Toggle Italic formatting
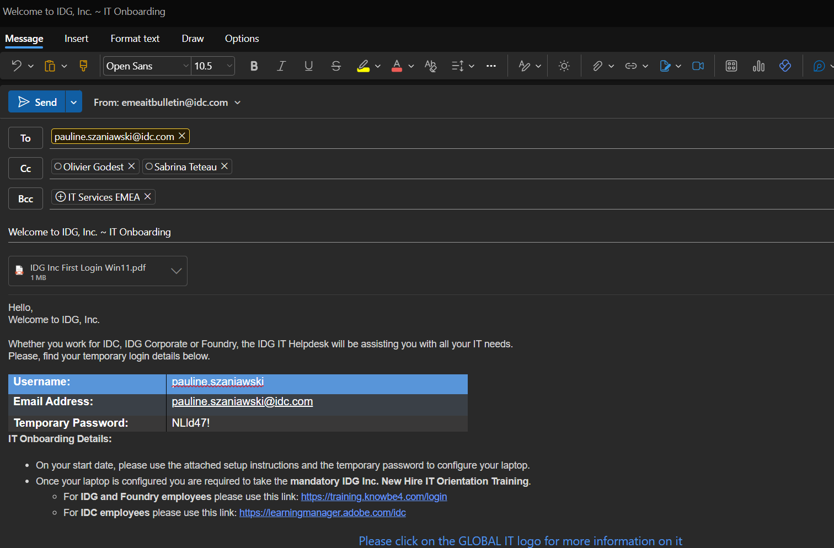The width and height of the screenshot is (834, 548). pyautogui.click(x=281, y=66)
